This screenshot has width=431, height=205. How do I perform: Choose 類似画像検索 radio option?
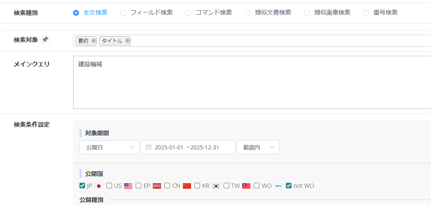pyautogui.click(x=307, y=13)
